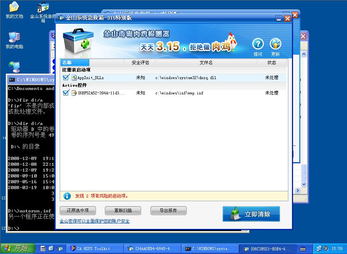
Task: Click scroll down arrow in background window
Action: pos(304,184)
